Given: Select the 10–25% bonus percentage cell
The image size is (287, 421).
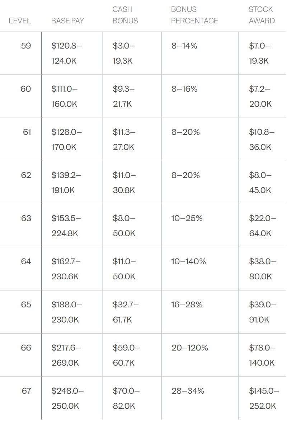Looking at the screenshot, I should [x=187, y=219].
